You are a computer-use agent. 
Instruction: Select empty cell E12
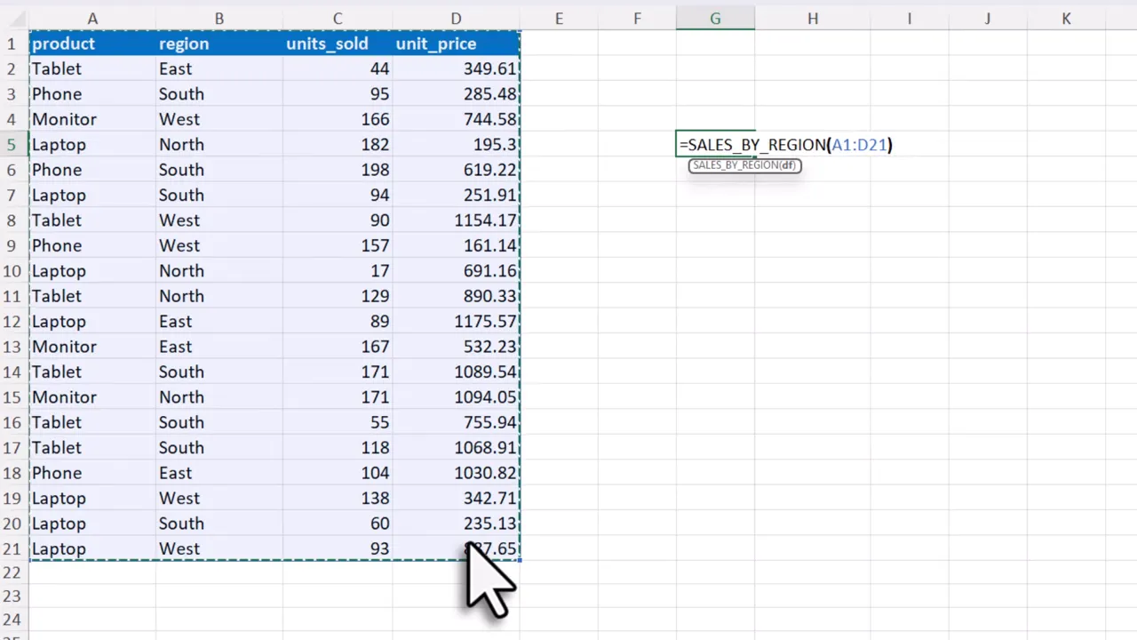tap(559, 321)
